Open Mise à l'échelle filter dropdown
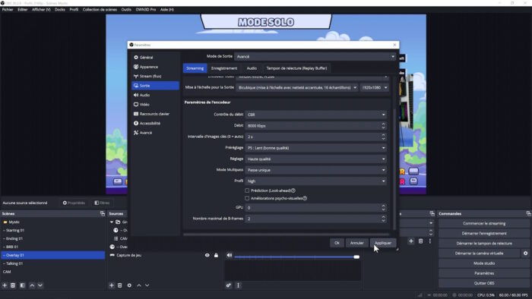This screenshot has height=299, width=532. point(296,88)
